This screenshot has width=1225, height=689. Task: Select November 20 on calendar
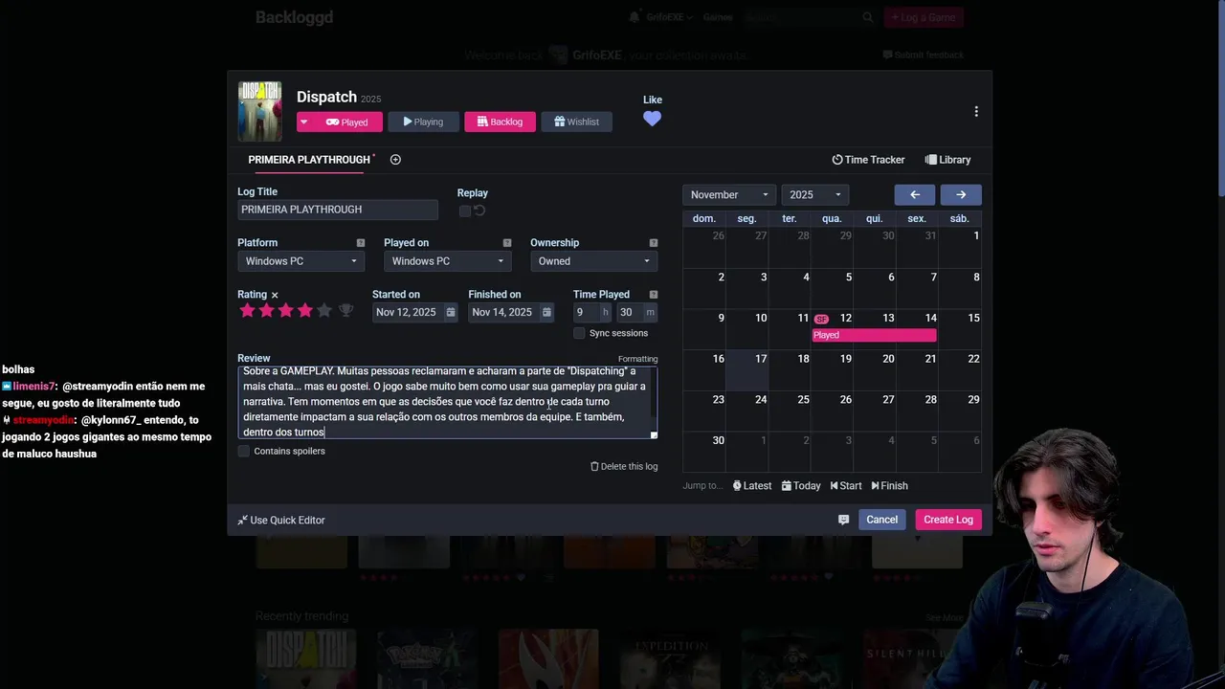874,370
